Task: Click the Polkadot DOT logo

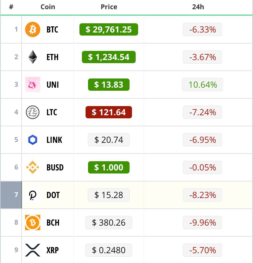Action: click(x=33, y=195)
